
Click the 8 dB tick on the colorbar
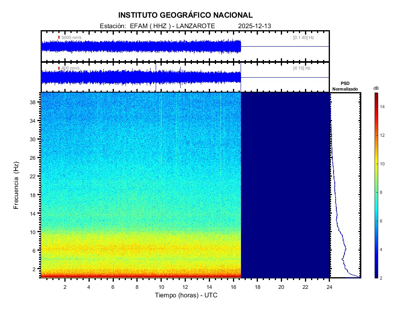(x=376, y=193)
